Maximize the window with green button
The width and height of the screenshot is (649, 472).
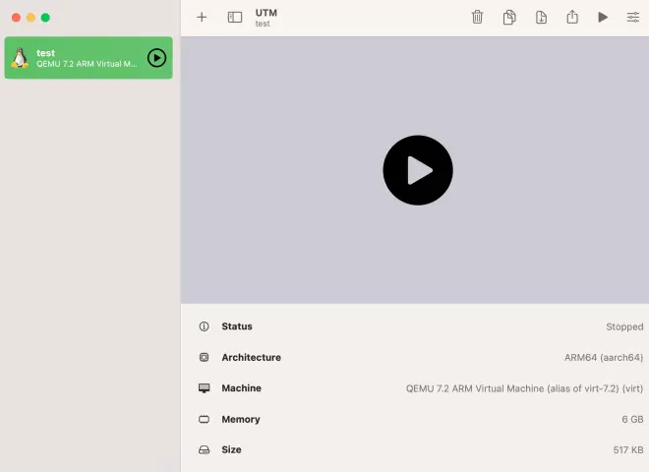tap(45, 18)
